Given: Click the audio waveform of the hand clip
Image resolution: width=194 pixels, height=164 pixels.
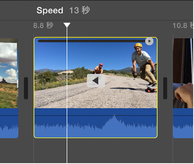Looking at the screenshot, I should point(183,123).
